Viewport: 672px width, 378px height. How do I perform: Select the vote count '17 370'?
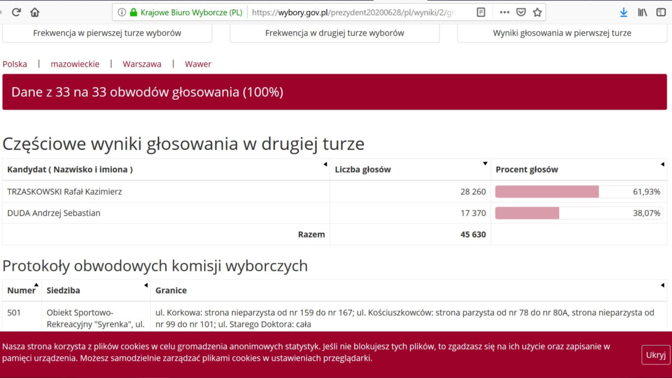click(x=473, y=213)
